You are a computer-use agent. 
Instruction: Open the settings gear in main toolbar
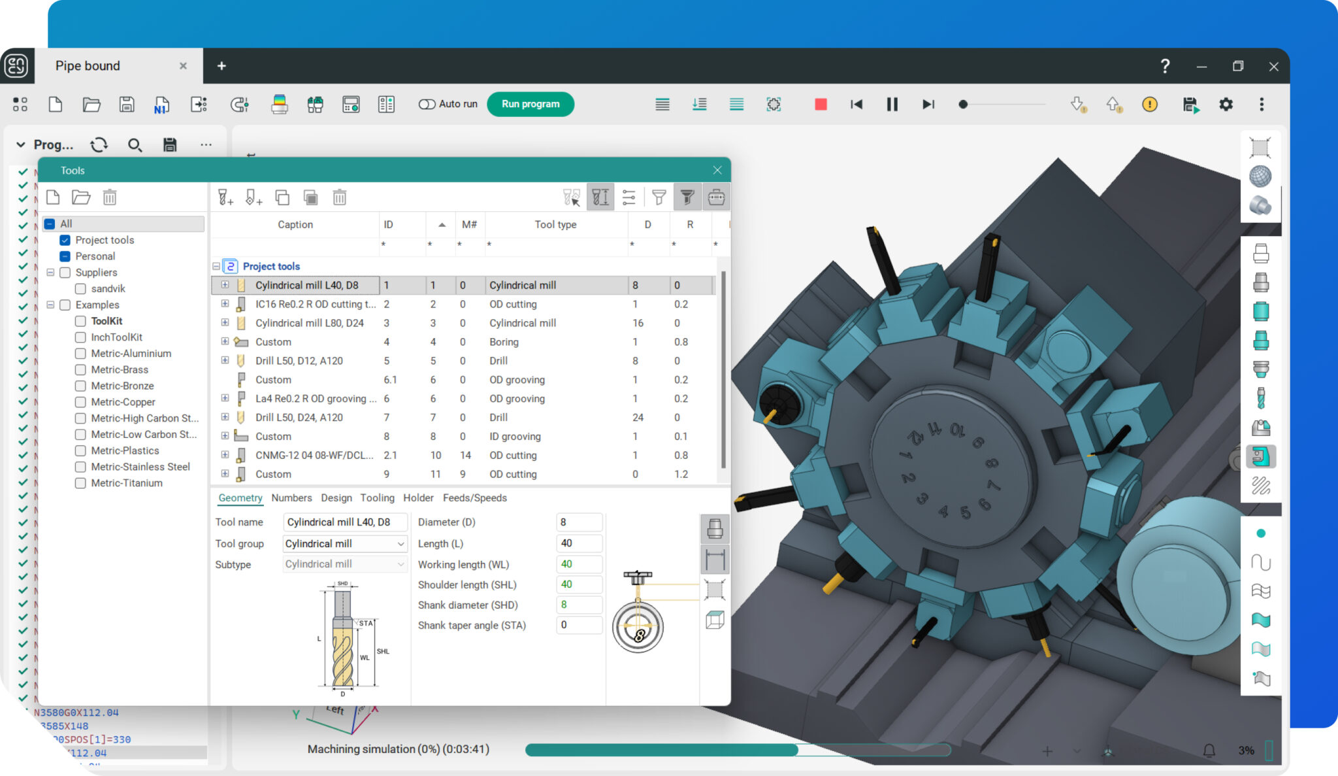click(1226, 105)
